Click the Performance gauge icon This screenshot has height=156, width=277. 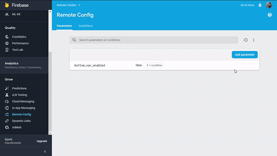point(7,43)
